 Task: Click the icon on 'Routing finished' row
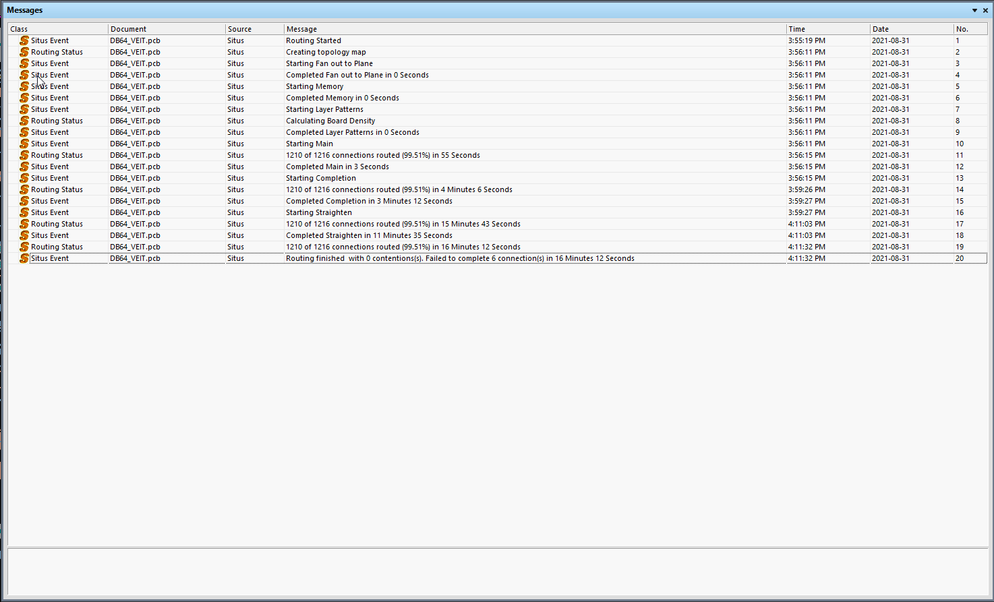coord(24,258)
